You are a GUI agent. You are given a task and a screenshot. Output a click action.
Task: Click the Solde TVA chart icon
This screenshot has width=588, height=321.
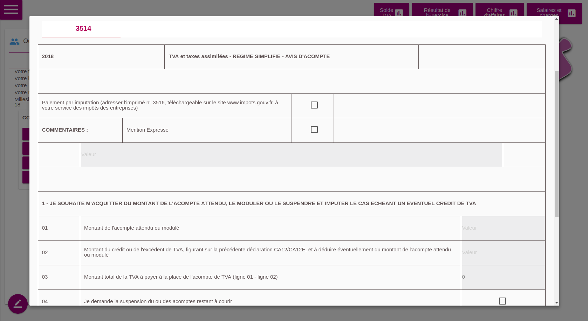click(x=399, y=13)
